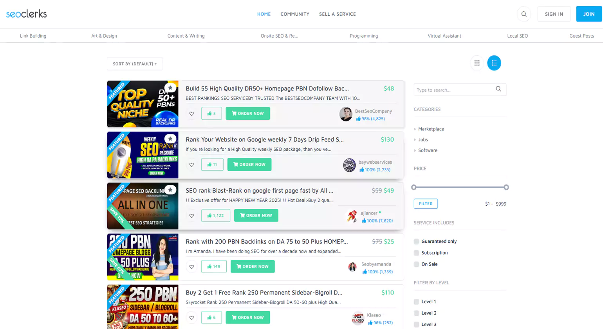This screenshot has width=603, height=329.
Task: Tick the On Sale checkbox
Action: (416, 264)
